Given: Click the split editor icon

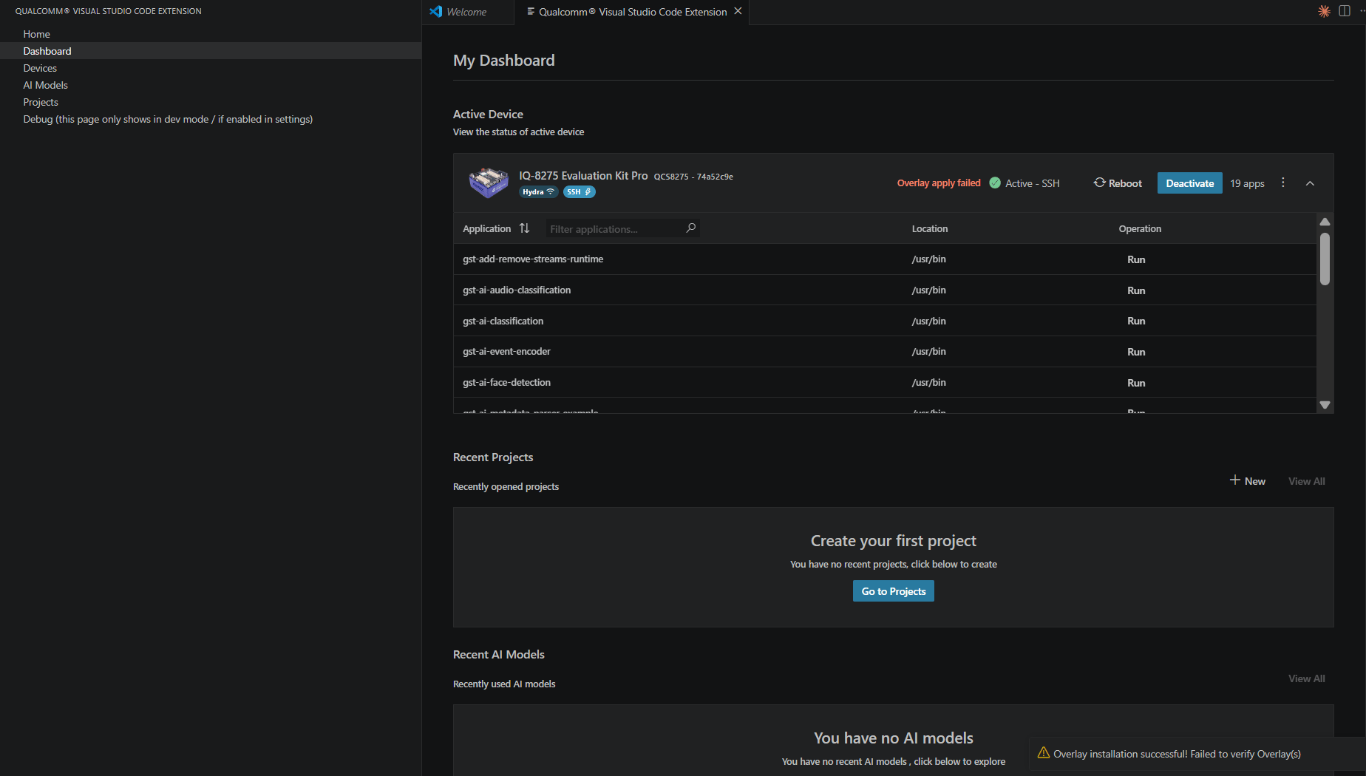Looking at the screenshot, I should coord(1345,11).
